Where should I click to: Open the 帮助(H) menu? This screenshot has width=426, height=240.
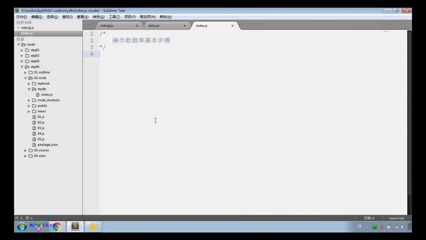166,17
